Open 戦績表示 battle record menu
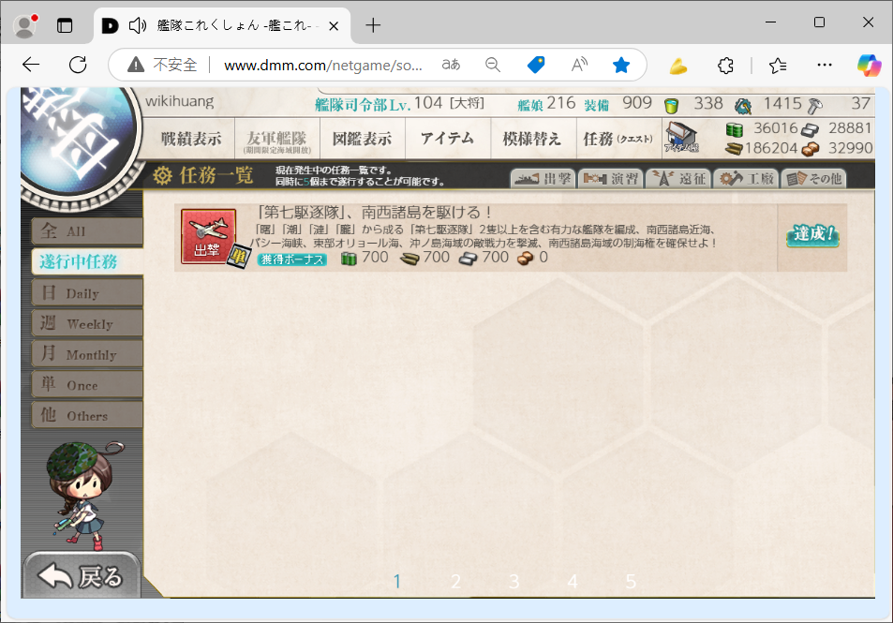This screenshot has width=893, height=623. 191,139
